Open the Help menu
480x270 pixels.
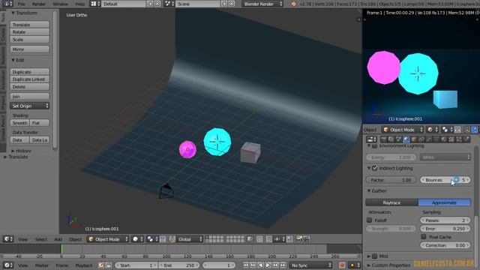[x=79, y=4]
